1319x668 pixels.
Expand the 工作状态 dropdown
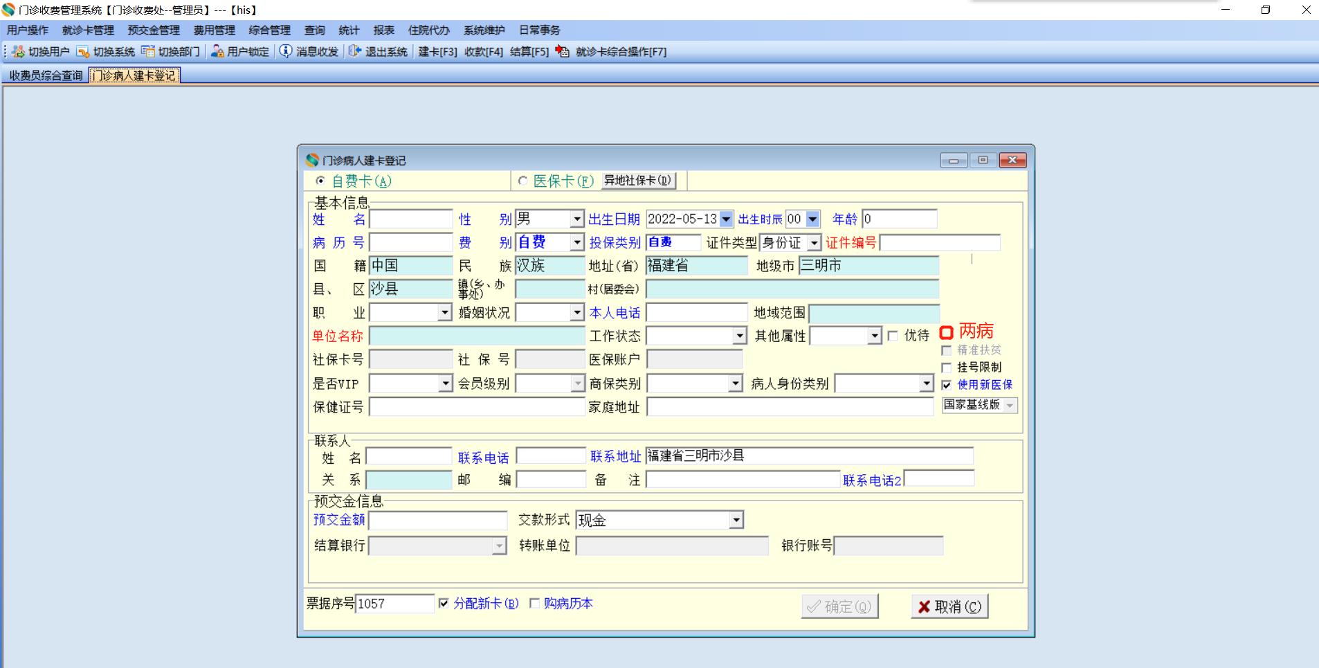[x=740, y=336]
